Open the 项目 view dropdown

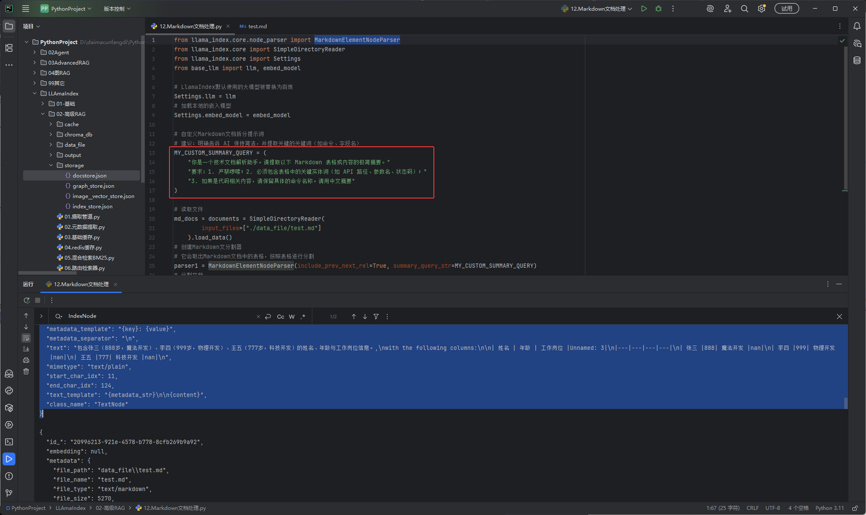31,26
